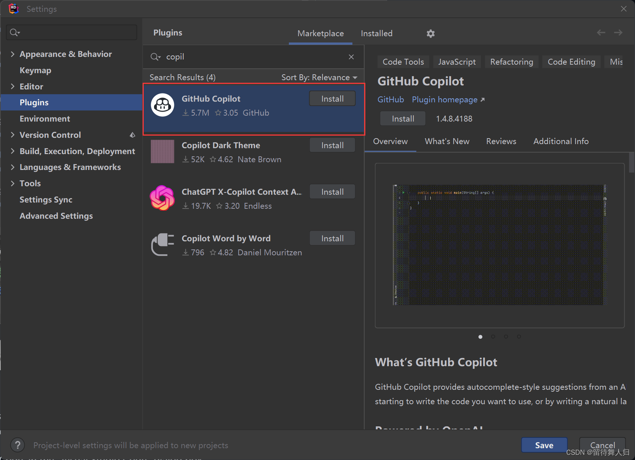635x460 pixels.
Task: Click the version text 1.4.8.4188
Action: tap(454, 119)
